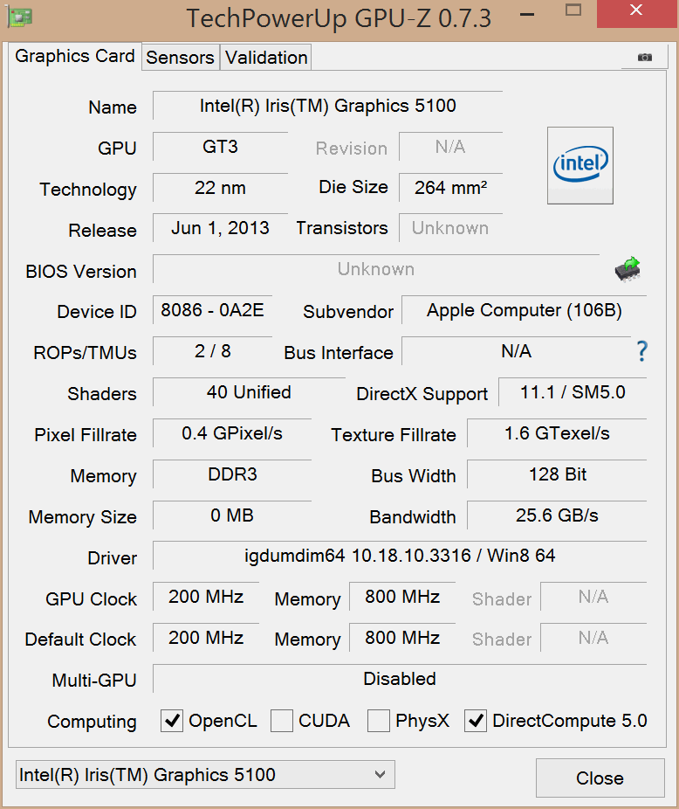The image size is (679, 809).
Task: Click the ROPs/TMUs field showing 2 / 8
Action: (x=212, y=351)
